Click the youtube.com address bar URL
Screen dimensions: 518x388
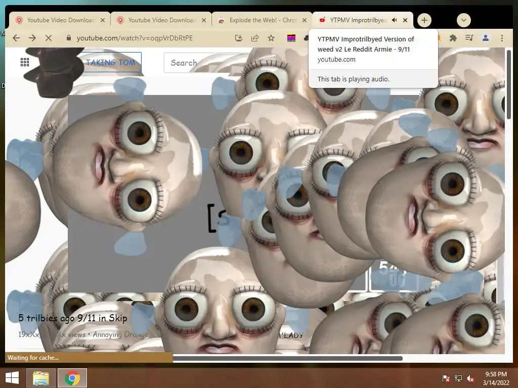point(135,38)
